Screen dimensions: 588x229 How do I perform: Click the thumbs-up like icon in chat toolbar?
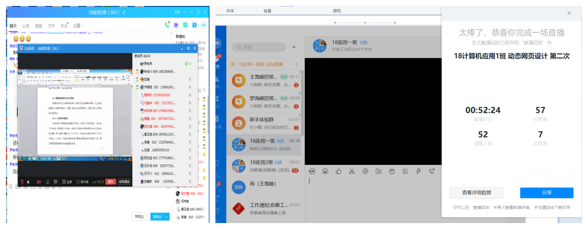[339, 171]
